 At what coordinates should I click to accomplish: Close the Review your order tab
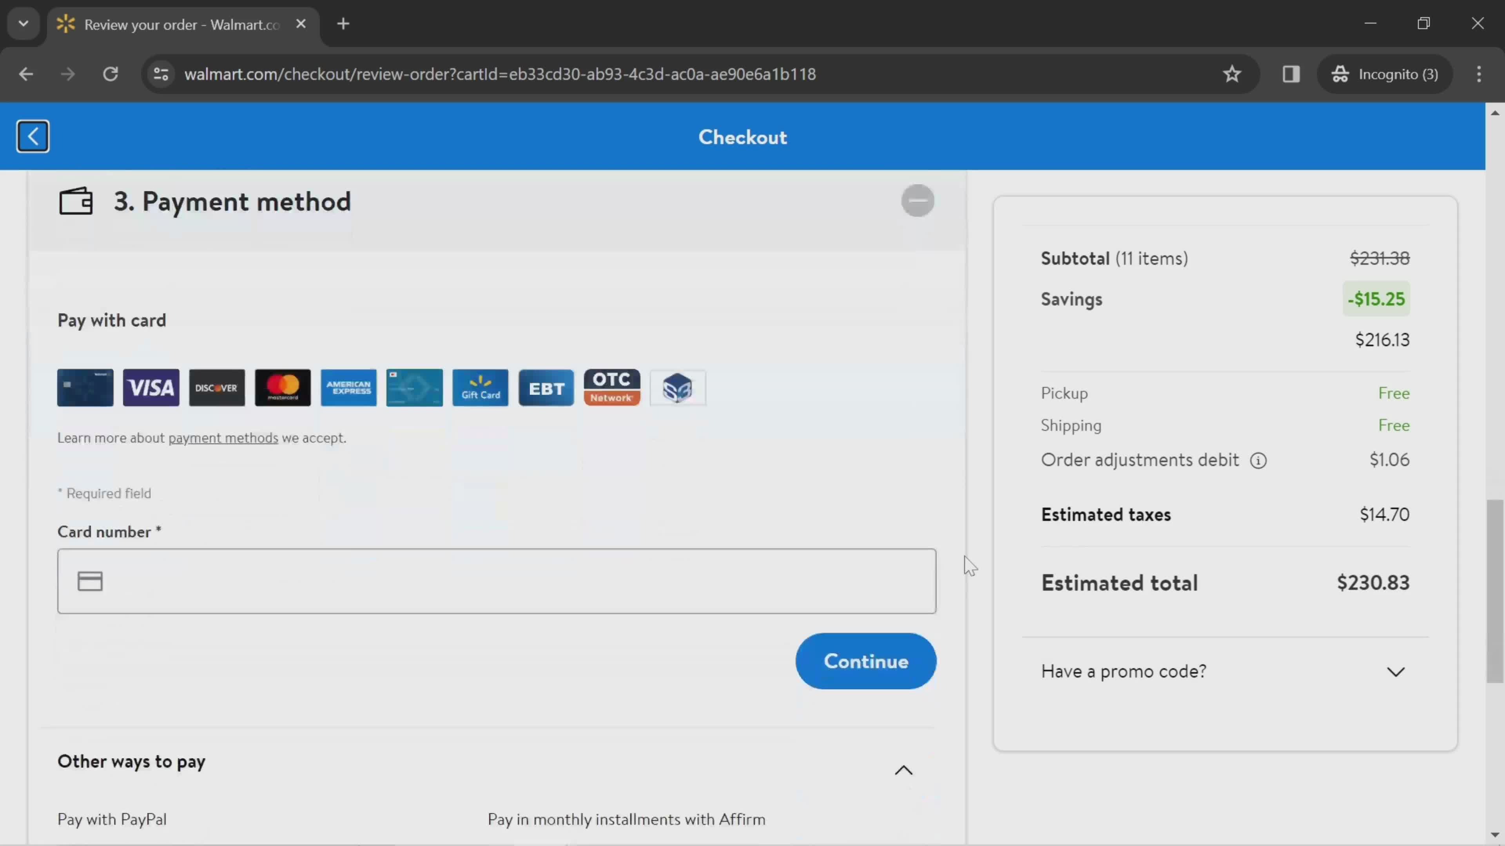(301, 24)
